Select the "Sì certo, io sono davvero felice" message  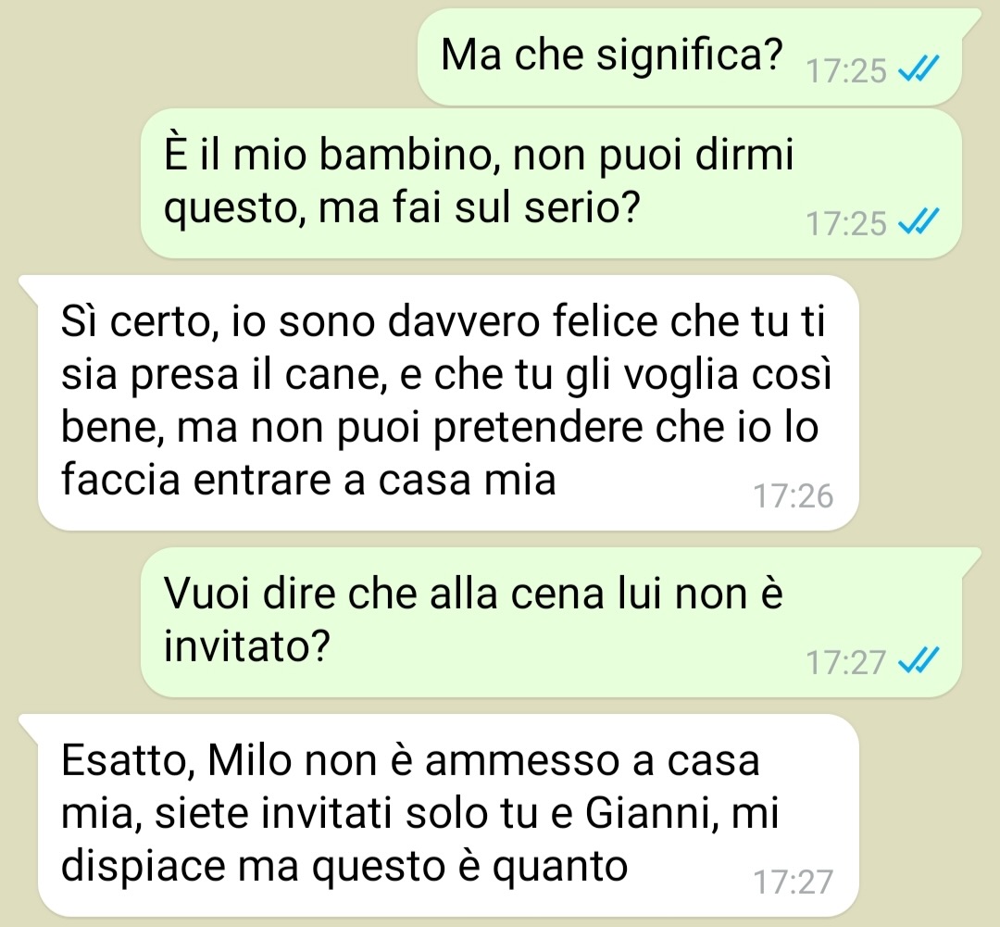coord(448,403)
